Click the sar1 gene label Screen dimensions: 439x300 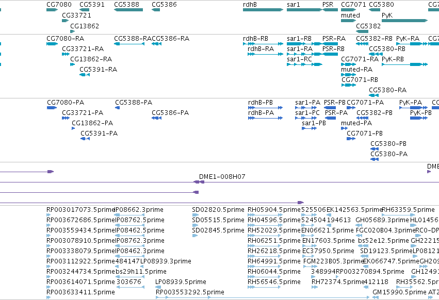[294, 5]
